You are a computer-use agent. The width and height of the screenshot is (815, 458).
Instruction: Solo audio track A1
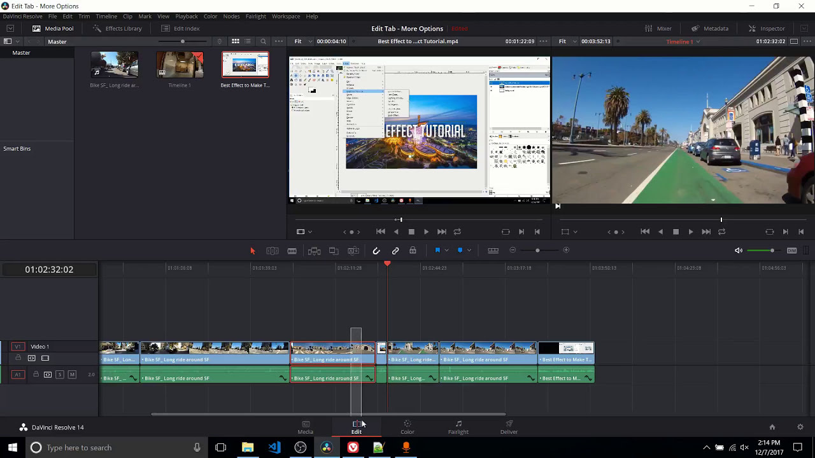click(60, 375)
